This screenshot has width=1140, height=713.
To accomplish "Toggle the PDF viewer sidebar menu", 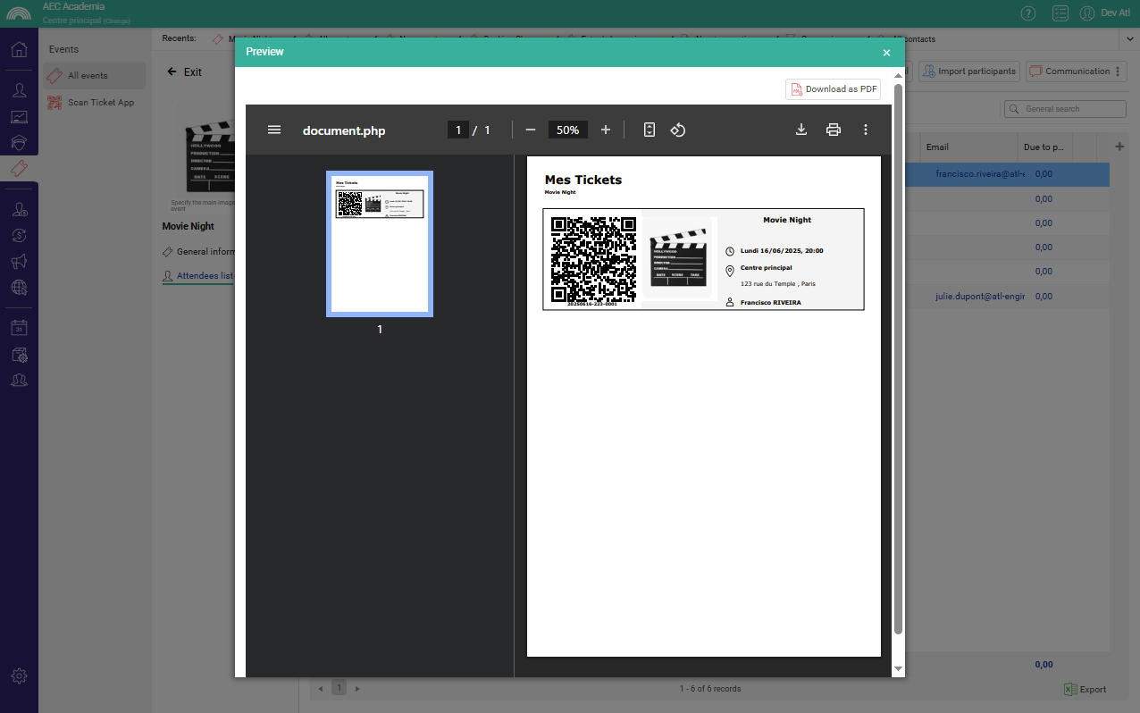I will [274, 130].
